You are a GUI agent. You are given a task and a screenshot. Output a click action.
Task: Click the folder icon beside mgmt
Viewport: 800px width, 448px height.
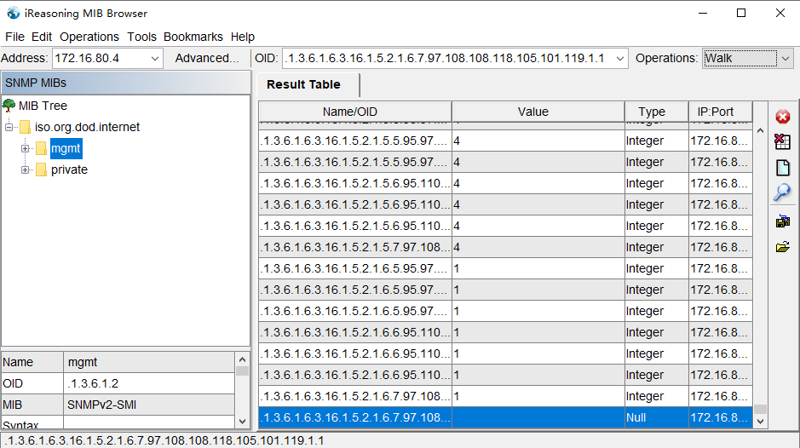(42, 148)
